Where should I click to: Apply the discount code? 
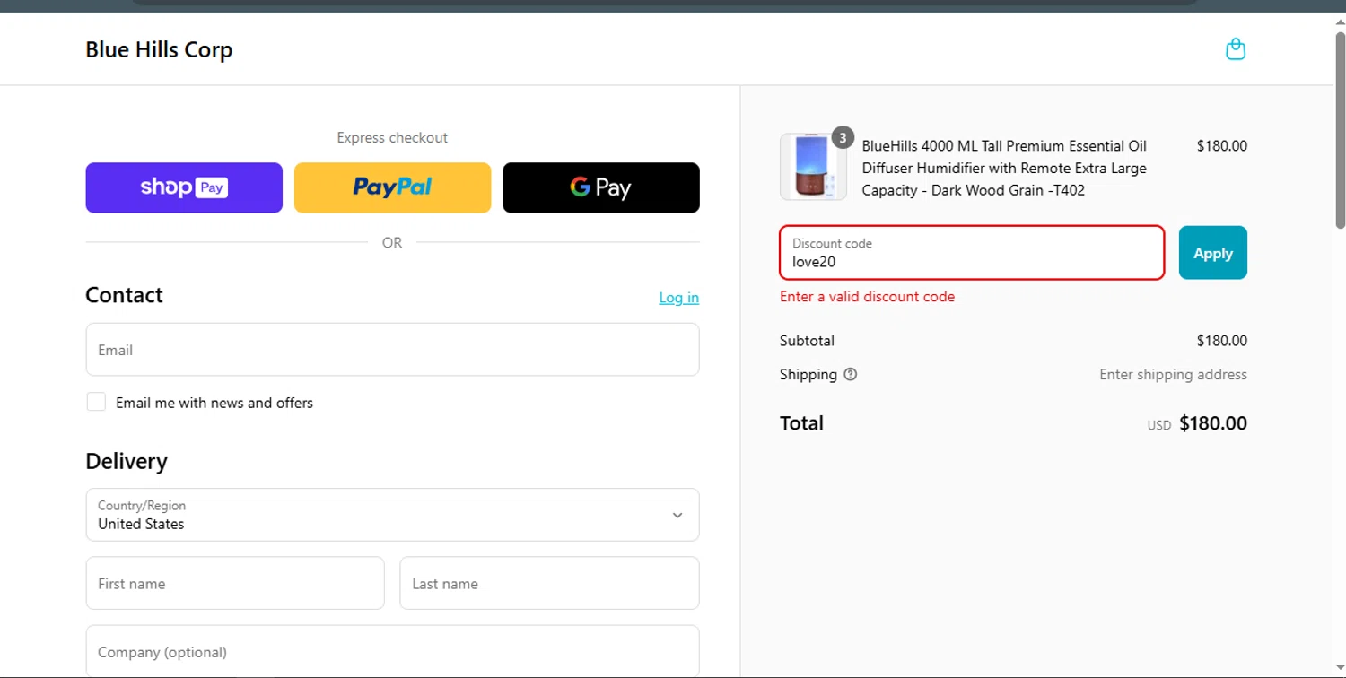1212,253
